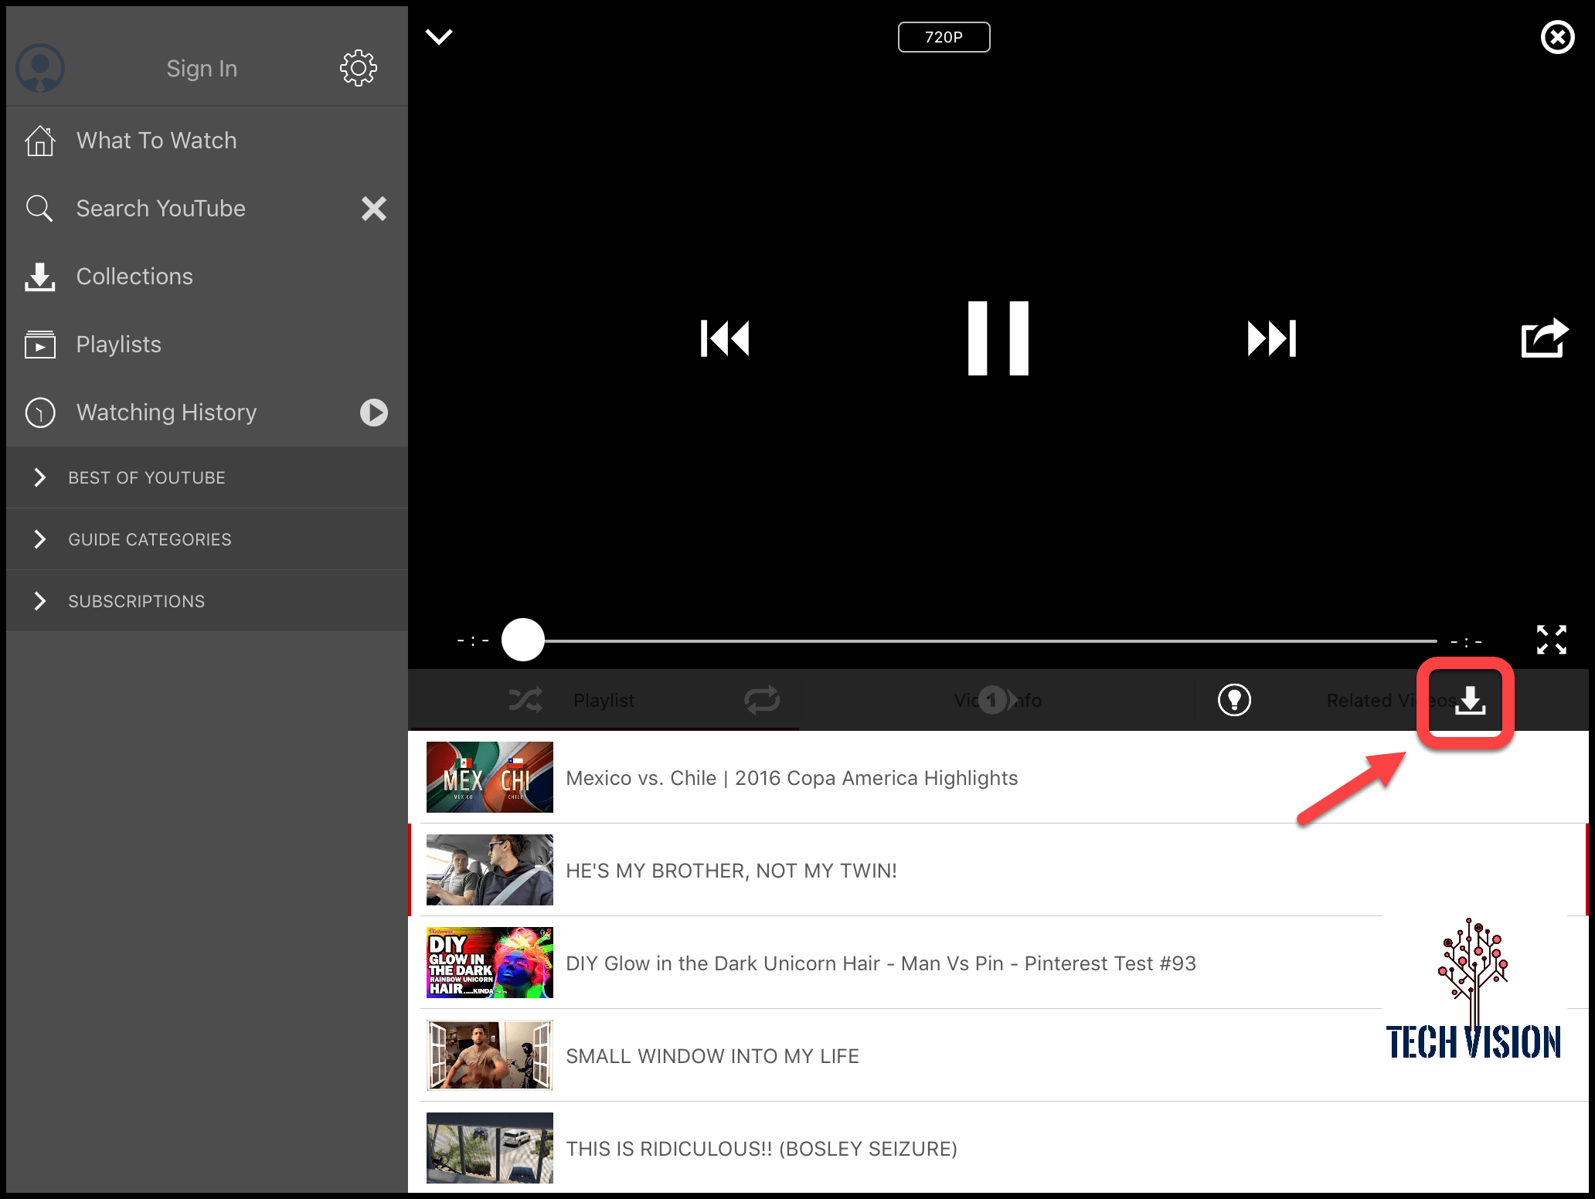The width and height of the screenshot is (1595, 1199).
Task: Open Playlists from the sidebar
Action: (118, 345)
